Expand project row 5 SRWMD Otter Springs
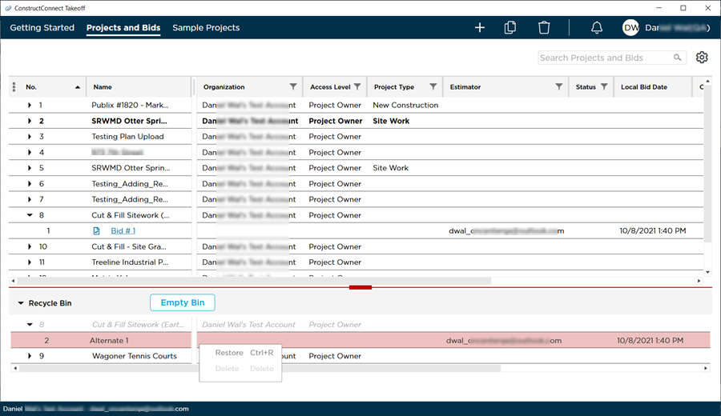 pos(30,168)
